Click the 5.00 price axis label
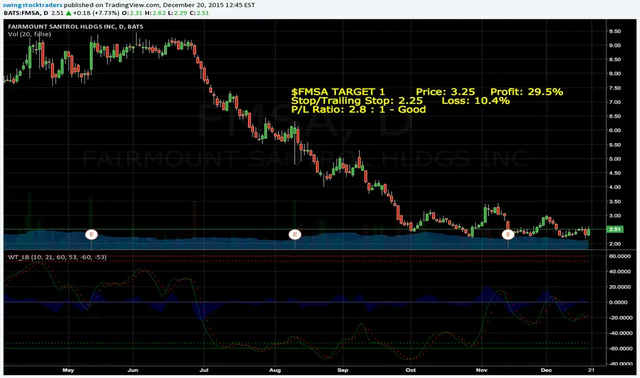Image resolution: width=640 pixels, height=378 pixels. 615,159
